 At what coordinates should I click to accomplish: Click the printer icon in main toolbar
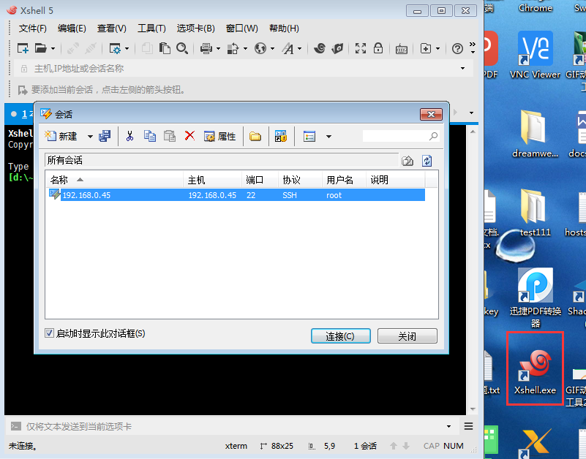[206, 48]
